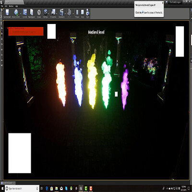Open the Windows Start menu

tap(2, 189)
